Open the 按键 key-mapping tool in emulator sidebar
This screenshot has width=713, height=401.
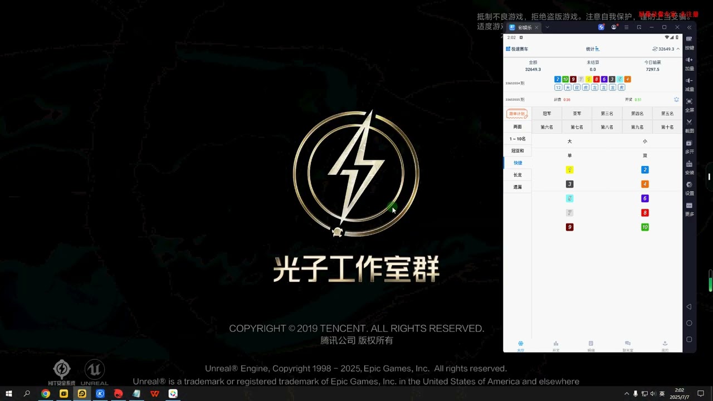coord(689,42)
